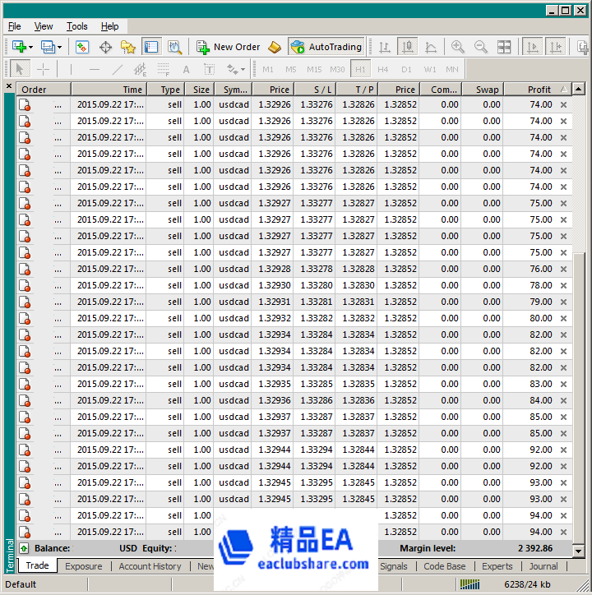Open the View menu
The height and width of the screenshot is (595, 592).
click(x=44, y=26)
